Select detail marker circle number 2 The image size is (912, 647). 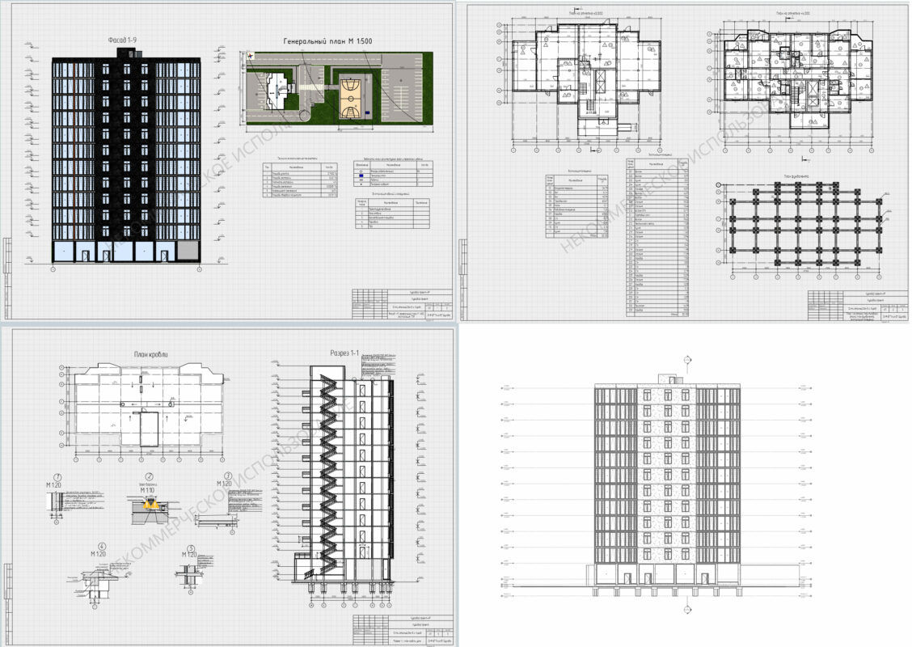[149, 477]
